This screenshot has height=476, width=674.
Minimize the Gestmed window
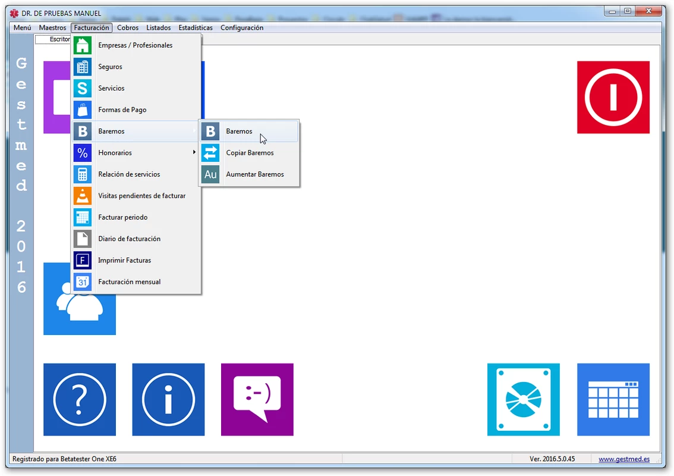612,12
